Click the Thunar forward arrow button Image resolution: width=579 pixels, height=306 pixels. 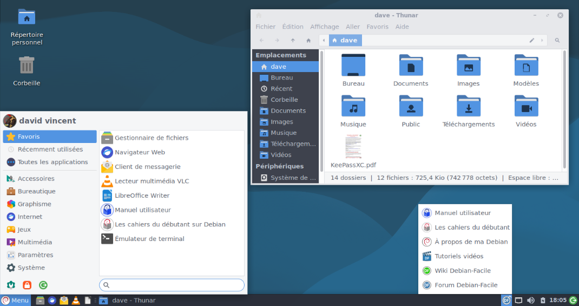pyautogui.click(x=277, y=40)
